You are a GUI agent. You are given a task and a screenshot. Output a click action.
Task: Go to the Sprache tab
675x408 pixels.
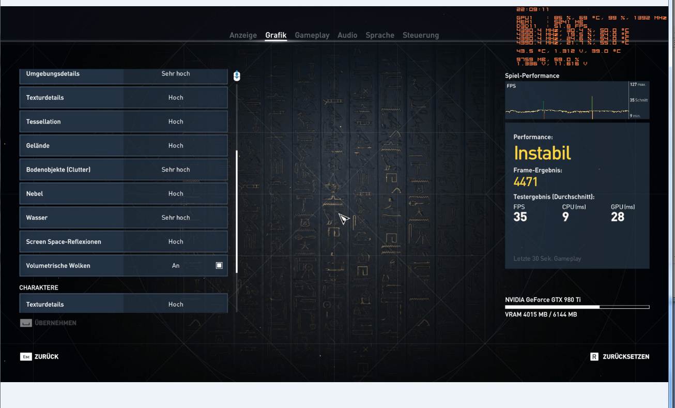point(380,35)
